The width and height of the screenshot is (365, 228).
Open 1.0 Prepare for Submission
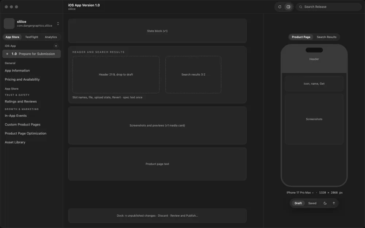[32, 54]
